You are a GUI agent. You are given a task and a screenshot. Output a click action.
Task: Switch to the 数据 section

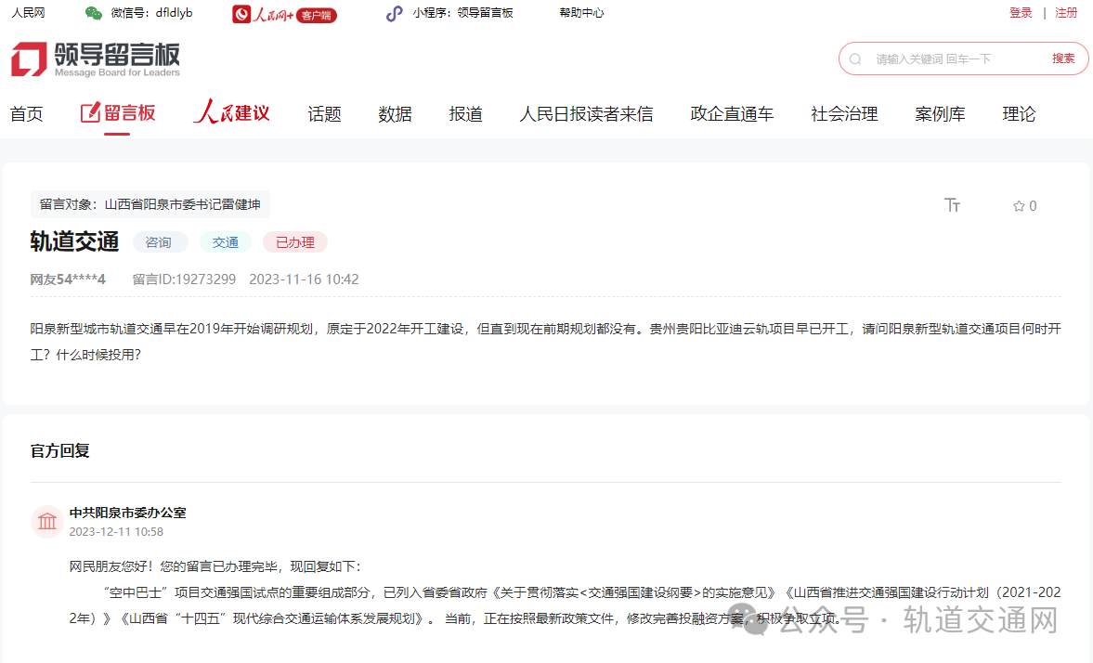[395, 114]
